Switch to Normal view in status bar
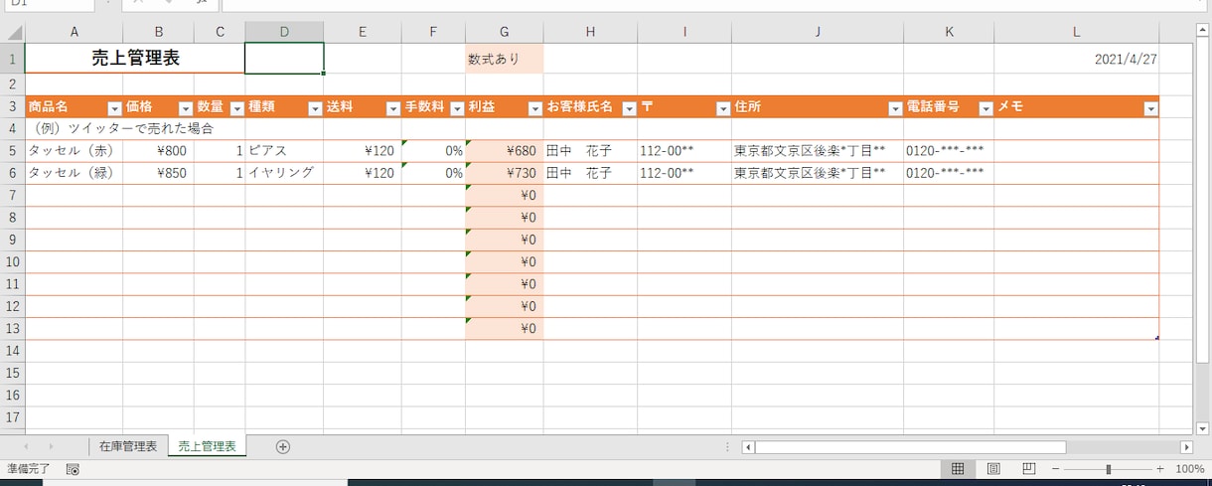The image size is (1212, 486). [958, 469]
